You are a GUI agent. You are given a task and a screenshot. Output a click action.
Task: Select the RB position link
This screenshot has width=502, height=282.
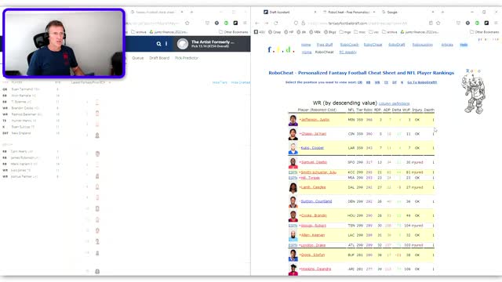pos(368,82)
